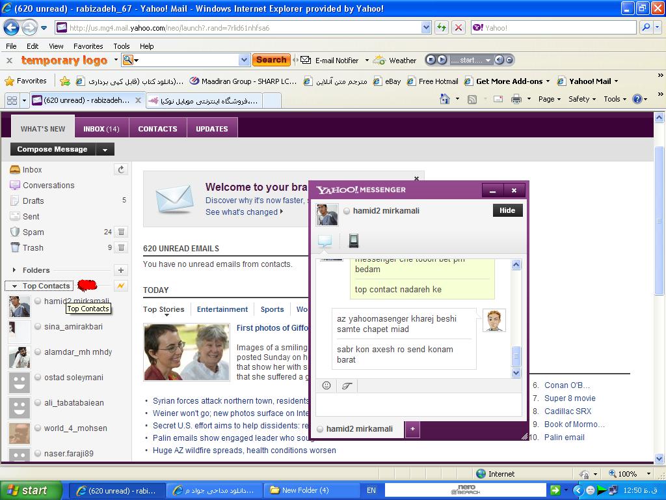Viewport: 666px width, 500px height.
Task: Empty the Trash folder with its bin icon
Action: coord(121,247)
